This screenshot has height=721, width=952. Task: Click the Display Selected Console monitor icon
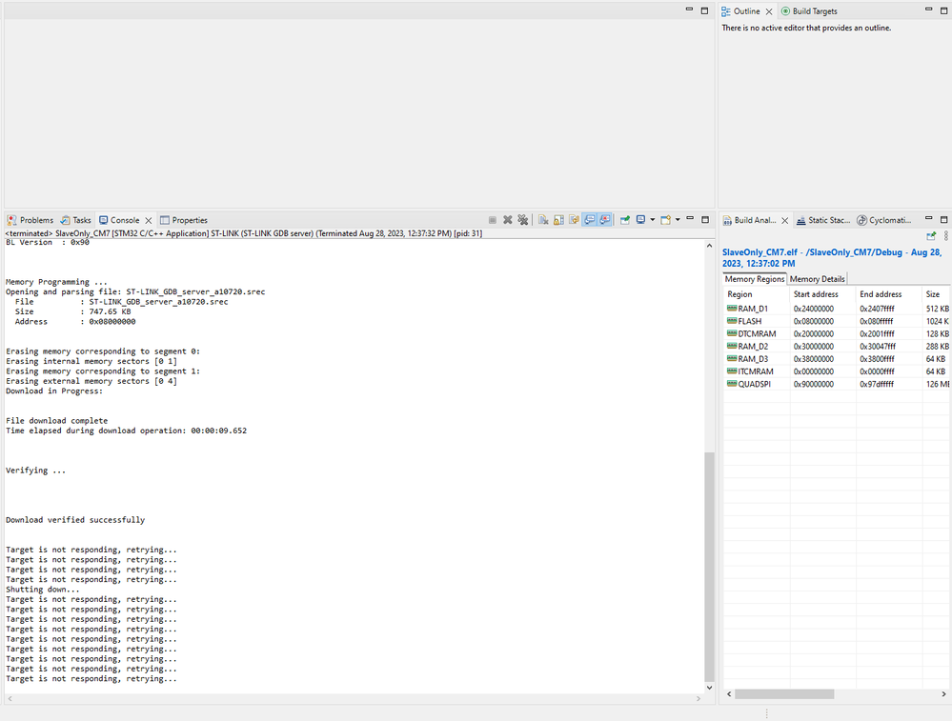click(640, 220)
